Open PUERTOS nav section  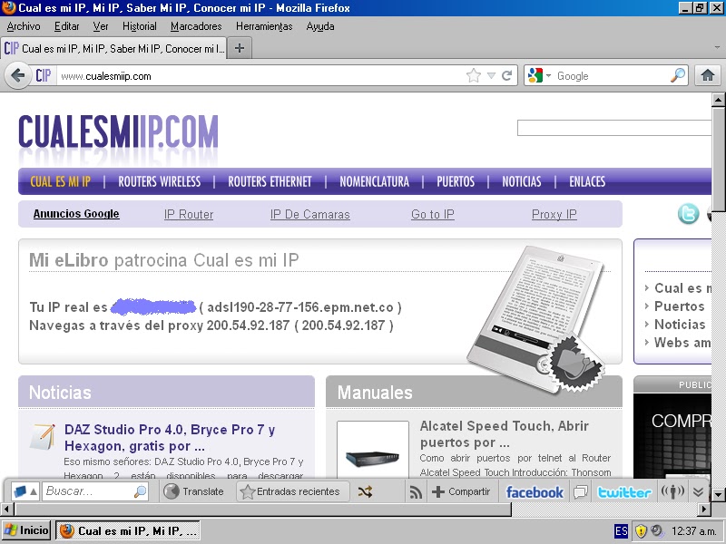pos(456,181)
